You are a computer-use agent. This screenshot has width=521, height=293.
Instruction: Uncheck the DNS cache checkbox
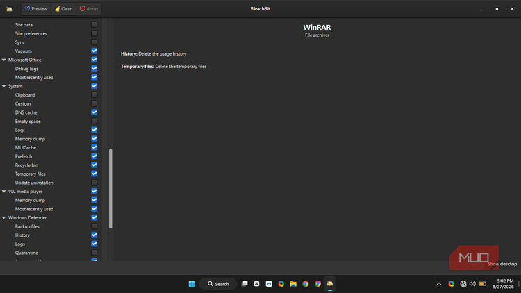tap(94, 112)
